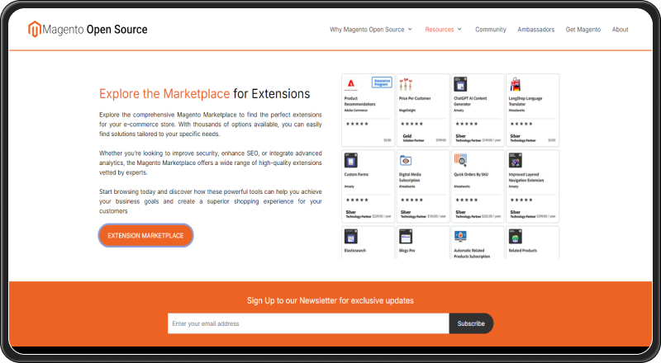This screenshot has height=363, width=661.
Task: Expand the Resources menu dropdown
Action: 444,30
